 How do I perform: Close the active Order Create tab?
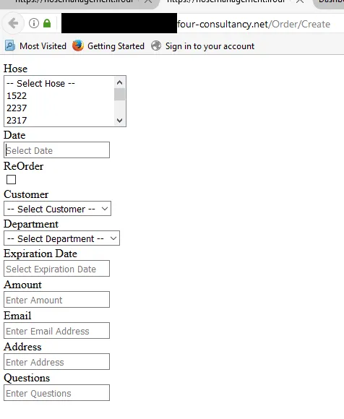(300, 1)
